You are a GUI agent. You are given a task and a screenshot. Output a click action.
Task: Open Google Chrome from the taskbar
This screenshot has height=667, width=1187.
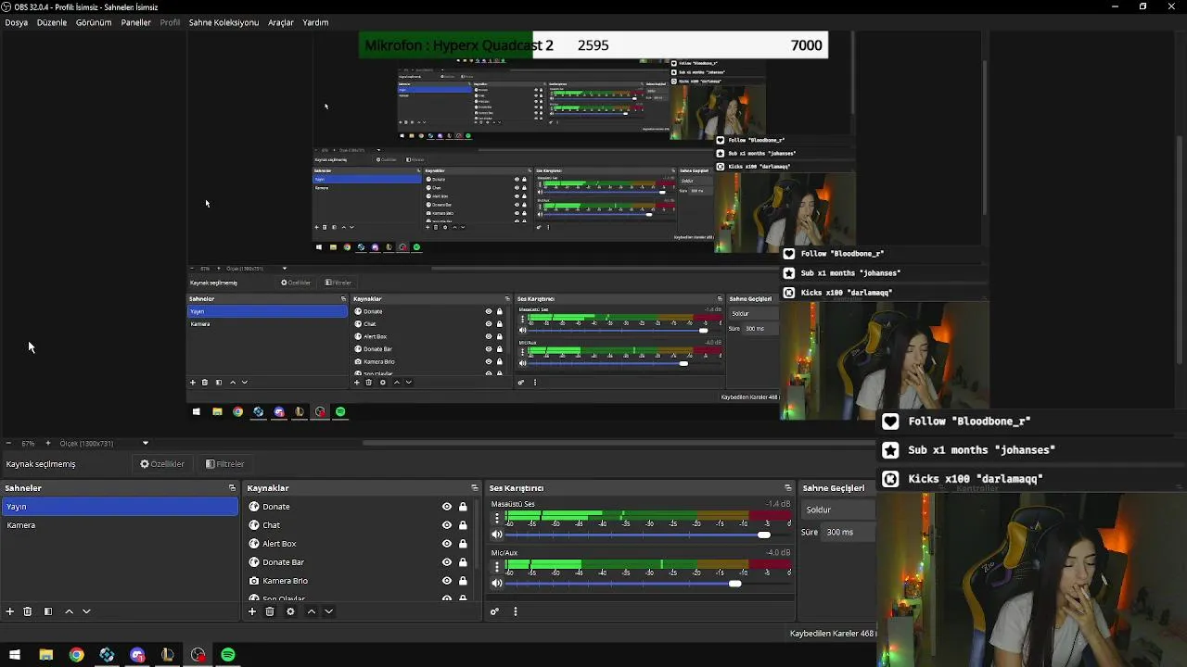click(76, 655)
